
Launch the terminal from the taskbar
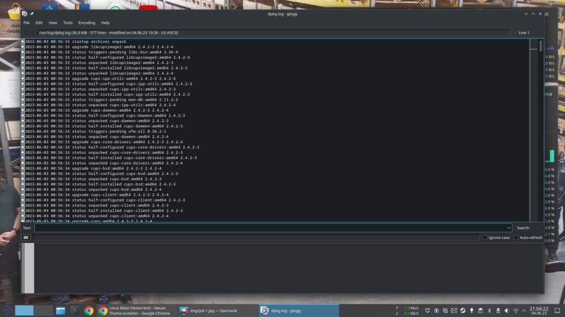click(74, 310)
